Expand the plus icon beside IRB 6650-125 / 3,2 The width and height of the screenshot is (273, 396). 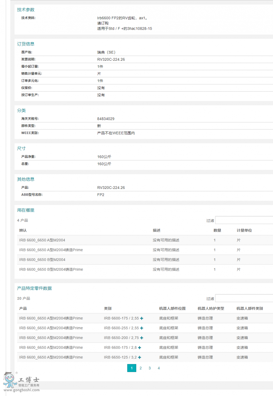pos(140,357)
